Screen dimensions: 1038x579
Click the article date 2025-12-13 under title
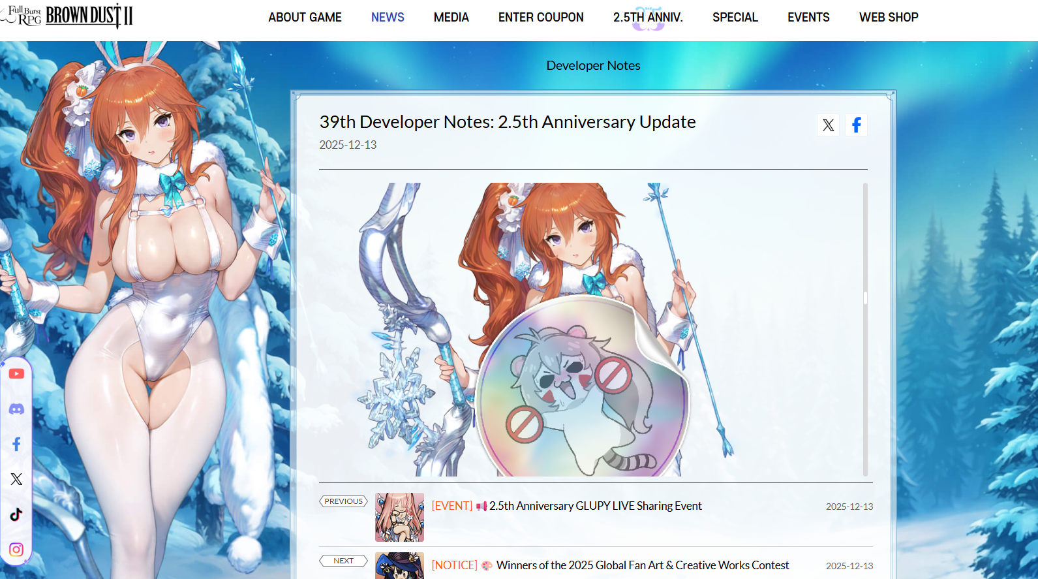(x=348, y=145)
